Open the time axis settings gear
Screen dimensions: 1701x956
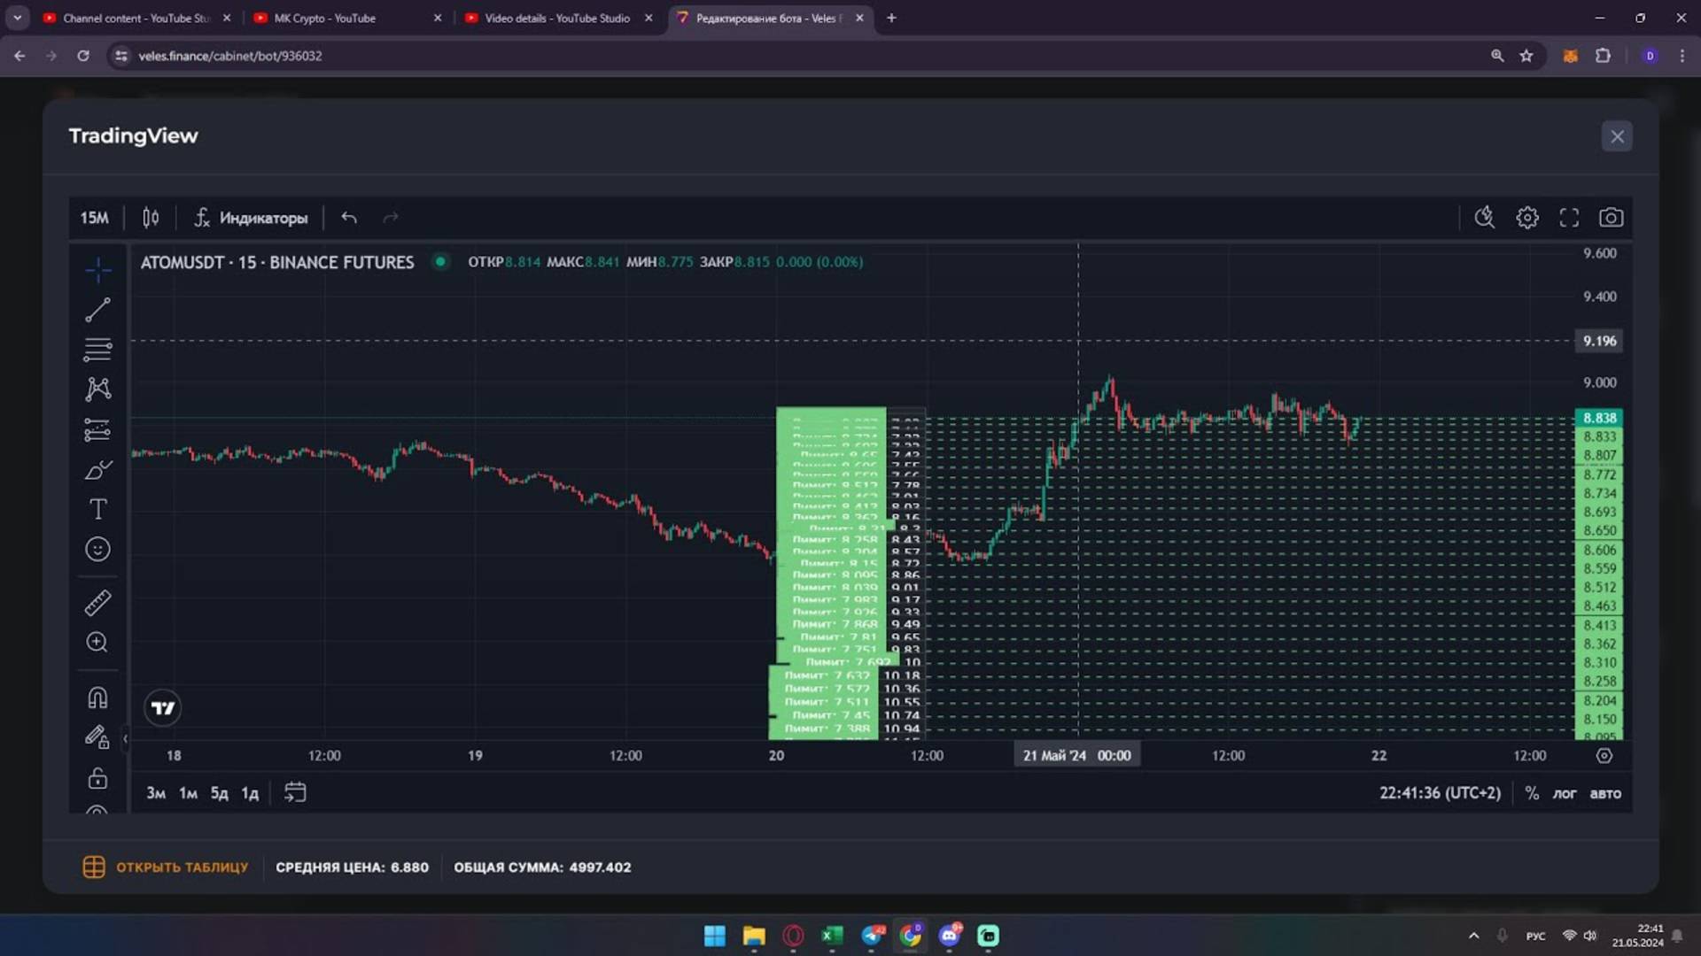click(1604, 756)
